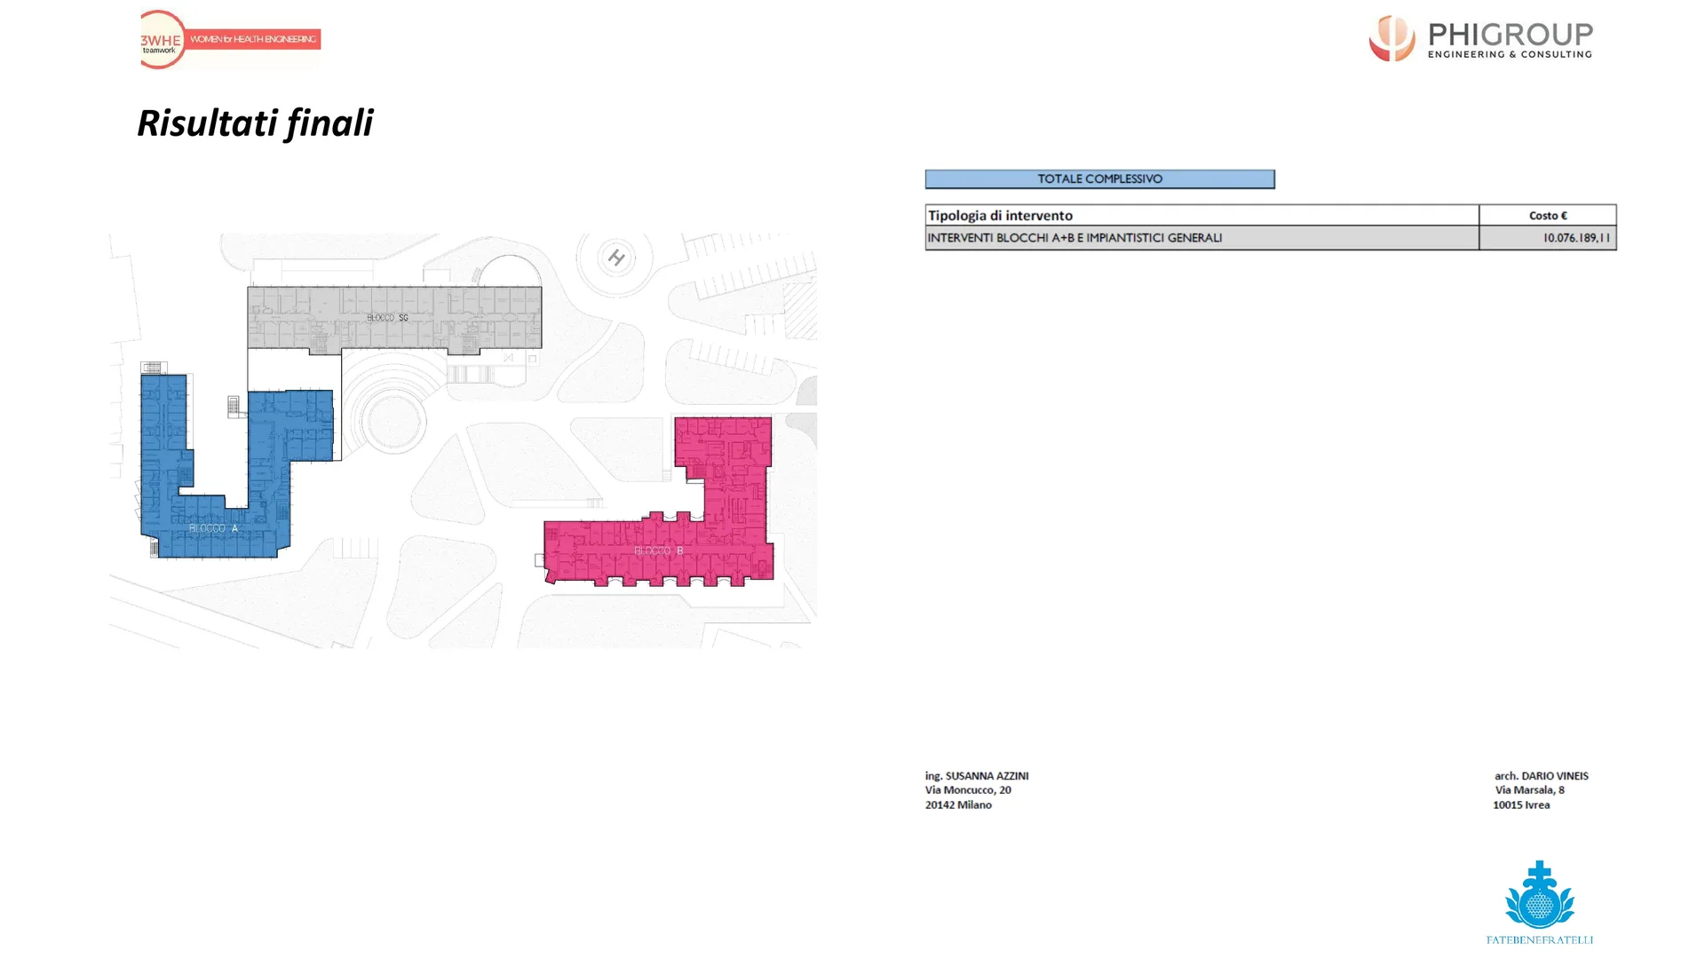Screen dimensions: 1705x959
Task: Click the 'TOTALE COMPLESSIVO' blue header bar
Action: click(x=1099, y=179)
